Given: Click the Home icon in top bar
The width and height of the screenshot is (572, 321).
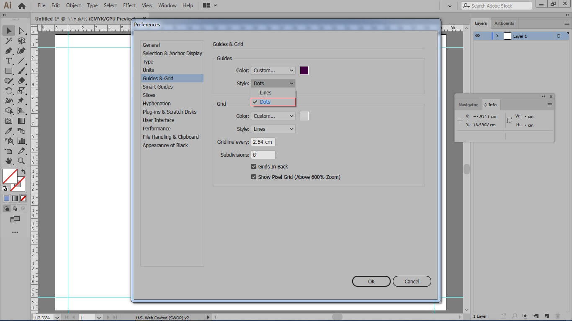Looking at the screenshot, I should pyautogui.click(x=22, y=6).
